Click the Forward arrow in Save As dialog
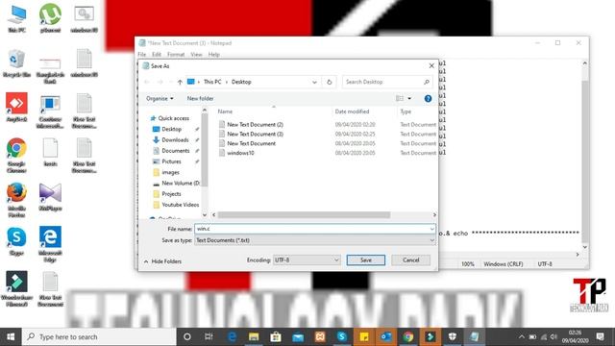The width and height of the screenshot is (615, 346). tap(160, 82)
